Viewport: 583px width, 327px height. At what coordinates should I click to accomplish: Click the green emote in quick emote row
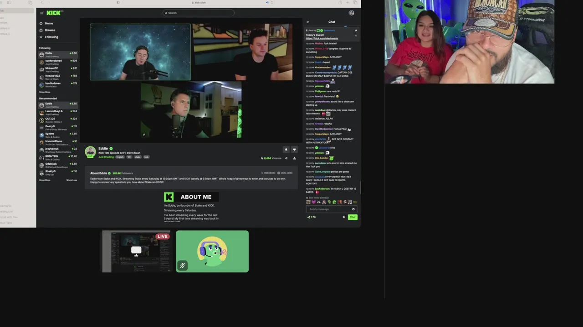[334, 202]
